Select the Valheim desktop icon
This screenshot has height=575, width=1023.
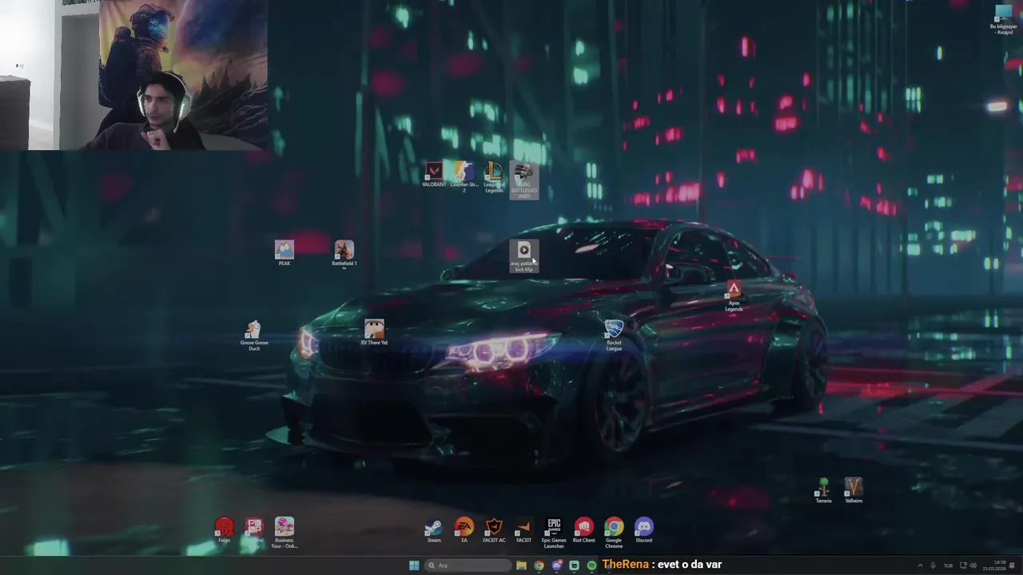pos(854,490)
